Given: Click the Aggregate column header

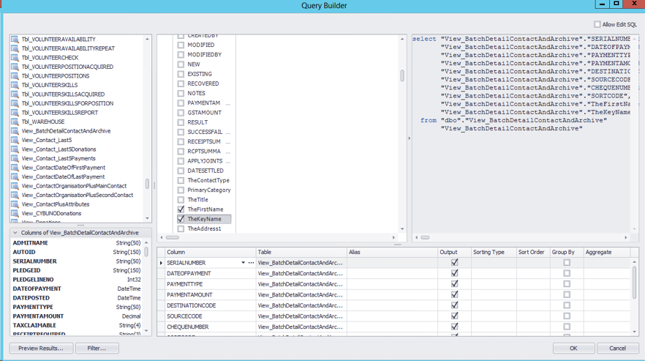Looking at the screenshot, I should pyautogui.click(x=607, y=252).
